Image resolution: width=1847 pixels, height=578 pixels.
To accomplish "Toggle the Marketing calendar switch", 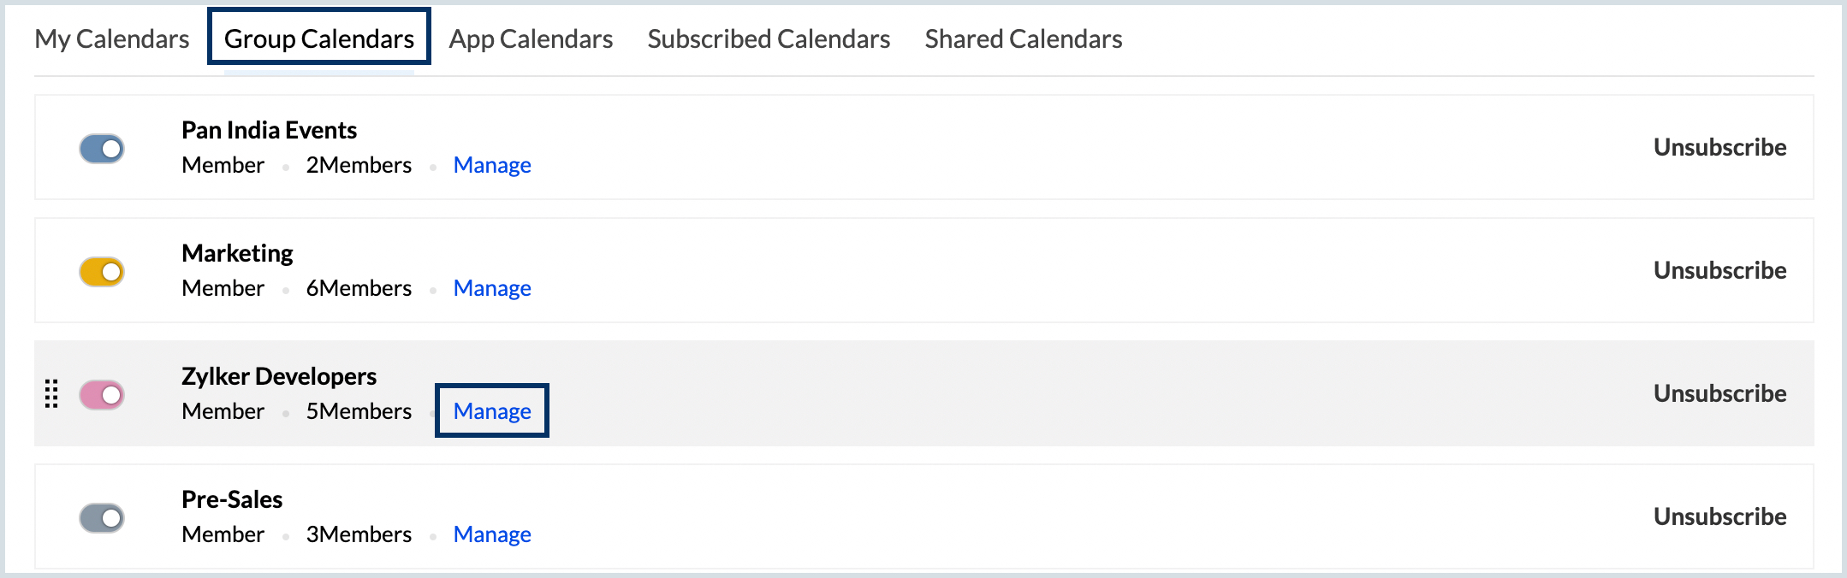I will pyautogui.click(x=102, y=272).
